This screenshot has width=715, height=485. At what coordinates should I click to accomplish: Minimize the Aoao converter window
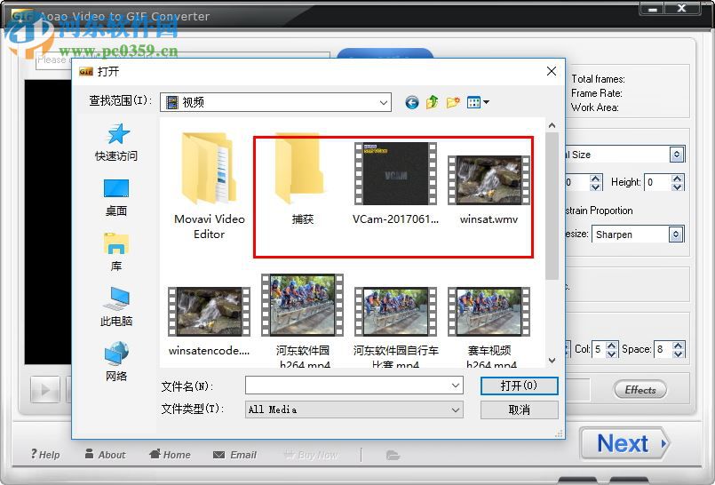click(653, 9)
